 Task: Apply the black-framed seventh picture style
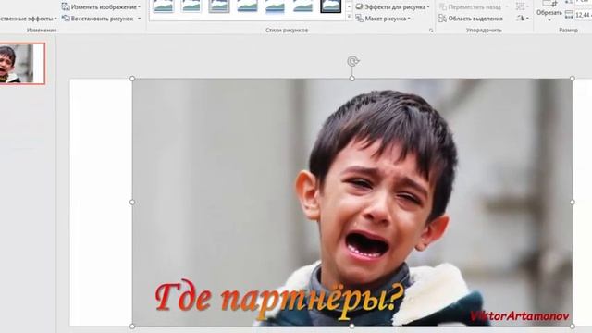point(331,6)
